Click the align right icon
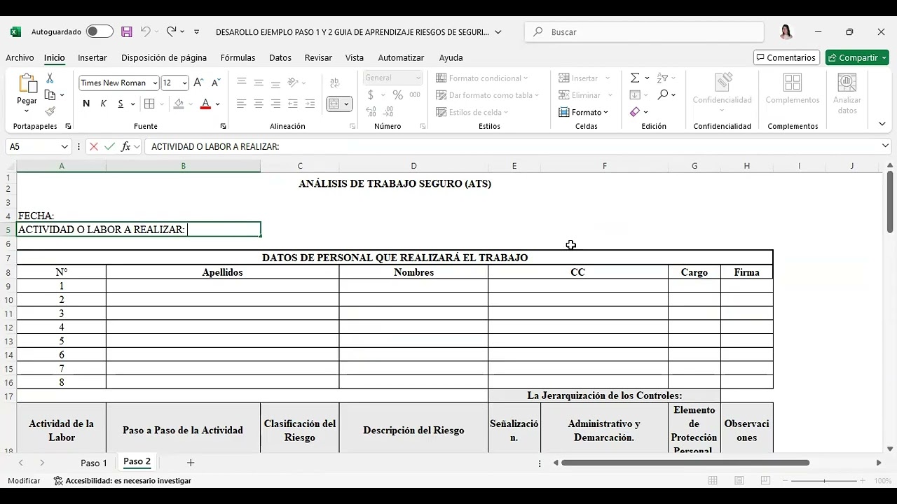 pyautogui.click(x=275, y=104)
